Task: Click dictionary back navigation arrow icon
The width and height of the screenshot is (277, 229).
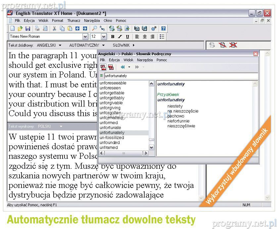Action: tap(122, 67)
